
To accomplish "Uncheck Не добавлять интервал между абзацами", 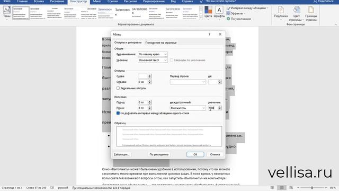I will [x=118, y=113].
